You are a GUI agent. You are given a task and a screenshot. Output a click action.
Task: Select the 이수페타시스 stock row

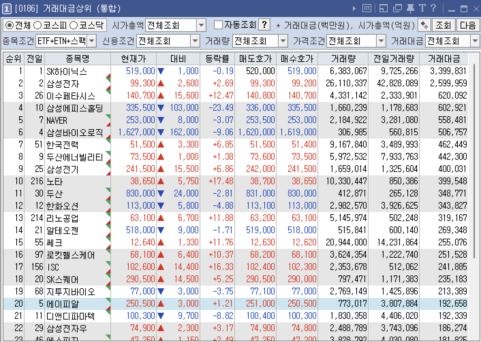(236, 96)
